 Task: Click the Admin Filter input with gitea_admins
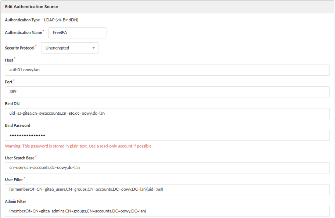click(x=167, y=211)
